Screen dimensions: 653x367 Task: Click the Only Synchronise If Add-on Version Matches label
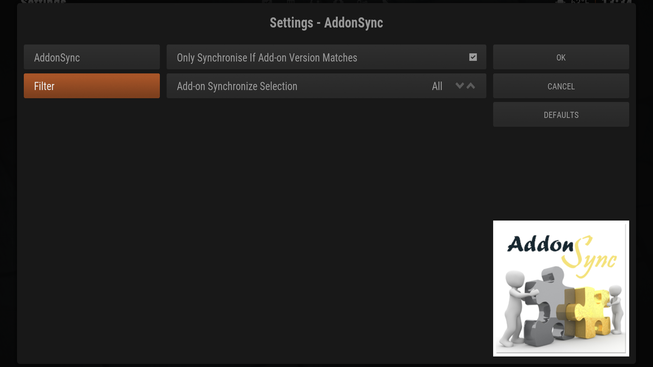pyautogui.click(x=267, y=57)
